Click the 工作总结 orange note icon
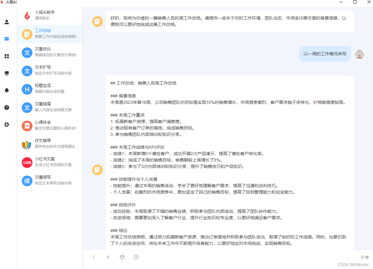Viewport: 373px width, 269px height. (27, 34)
